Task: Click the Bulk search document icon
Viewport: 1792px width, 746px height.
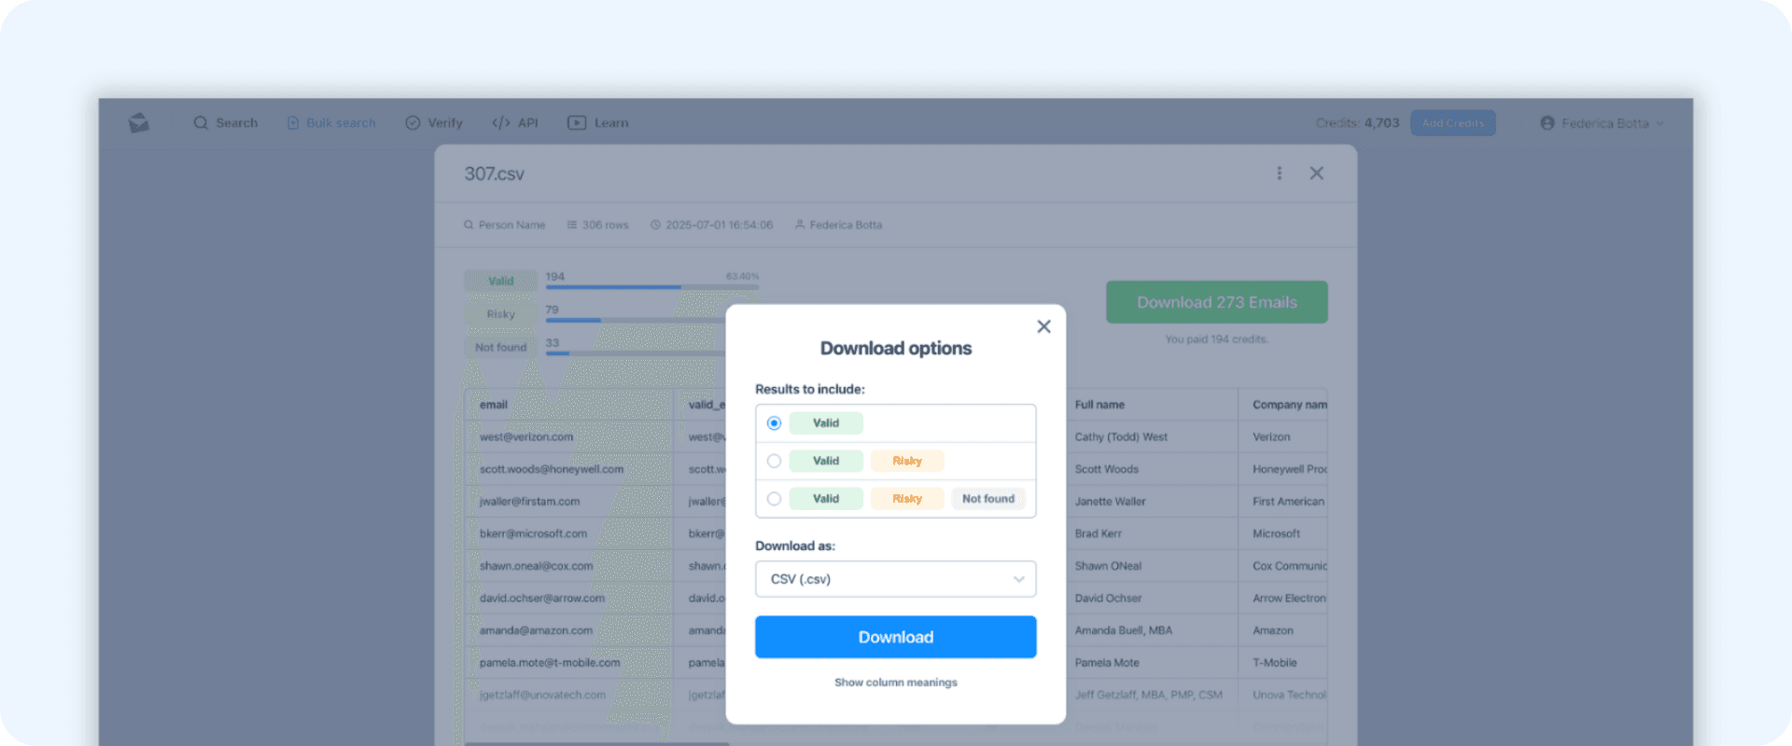Action: [293, 123]
